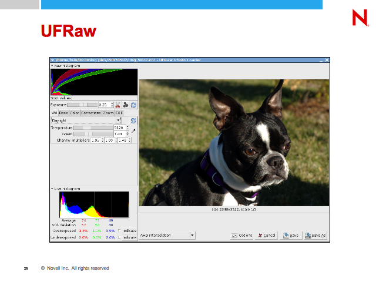
Task: Click the Overexposed red percentage value
Action: click(83, 231)
